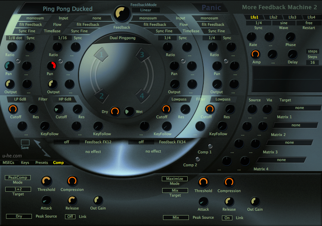Toggle the LED beside the teal Pan knob
The height and width of the screenshot is (226, 322).
point(18,61)
